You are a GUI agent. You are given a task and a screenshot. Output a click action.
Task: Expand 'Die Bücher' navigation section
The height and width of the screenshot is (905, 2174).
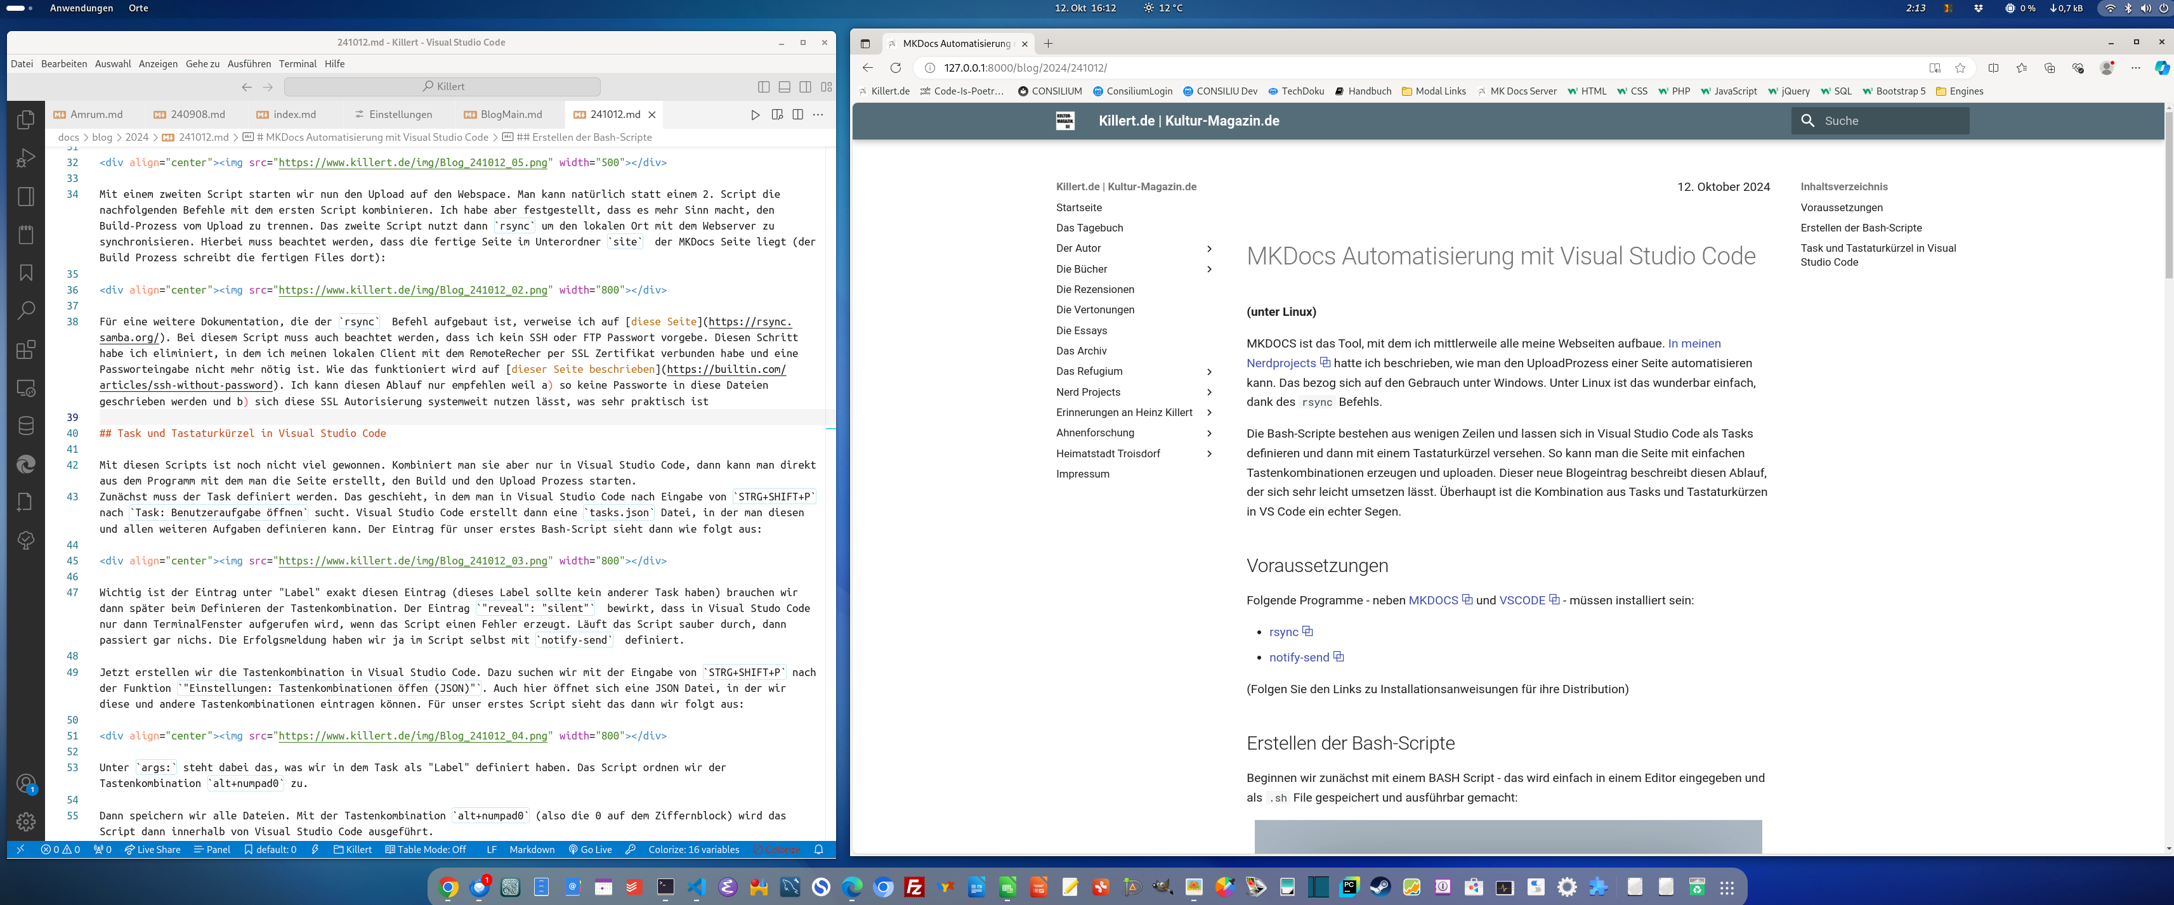pyautogui.click(x=1209, y=269)
